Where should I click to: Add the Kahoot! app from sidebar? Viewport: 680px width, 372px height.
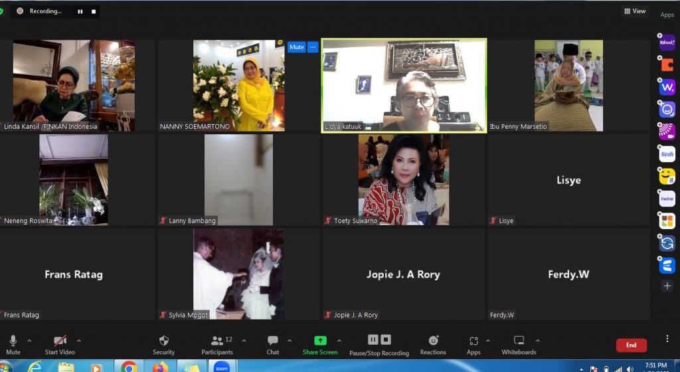(x=667, y=41)
